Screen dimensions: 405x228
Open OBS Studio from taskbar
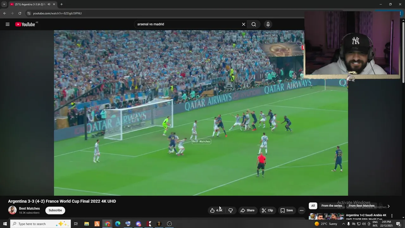(x=169, y=224)
